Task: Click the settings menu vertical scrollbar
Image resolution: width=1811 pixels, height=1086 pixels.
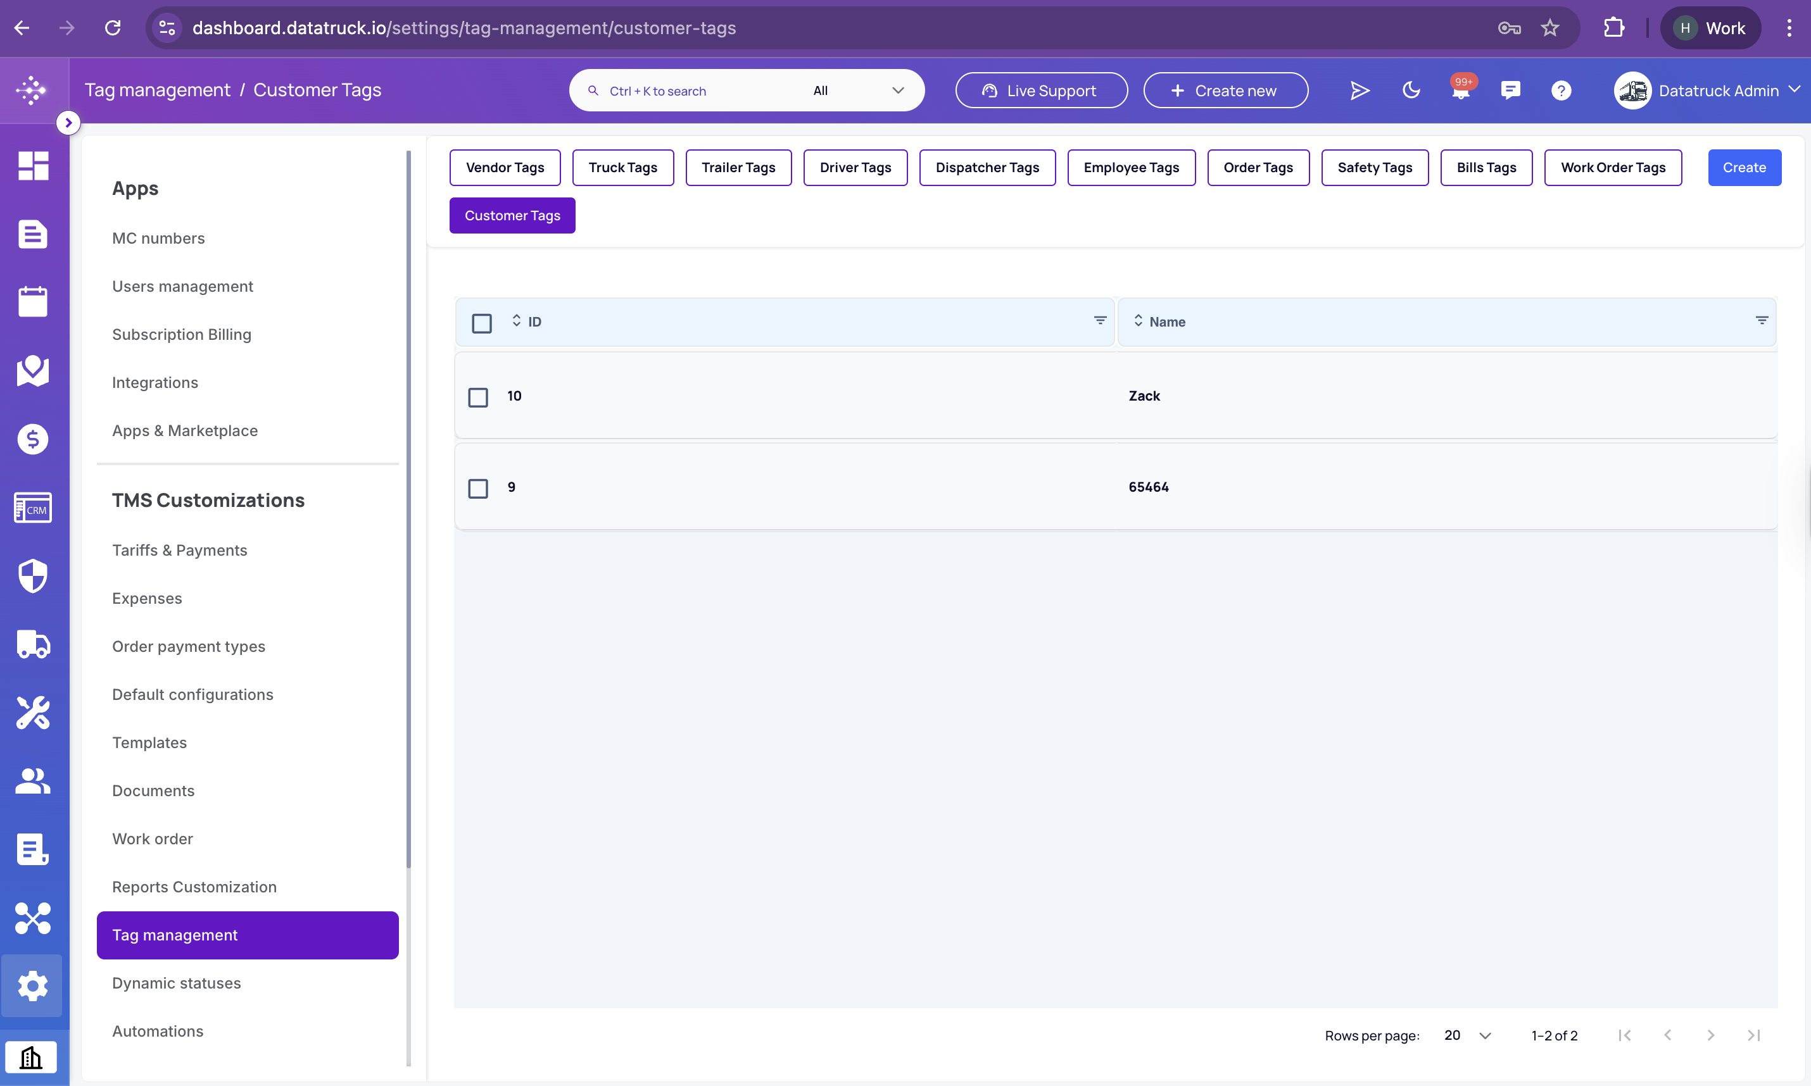Action: tap(408, 509)
